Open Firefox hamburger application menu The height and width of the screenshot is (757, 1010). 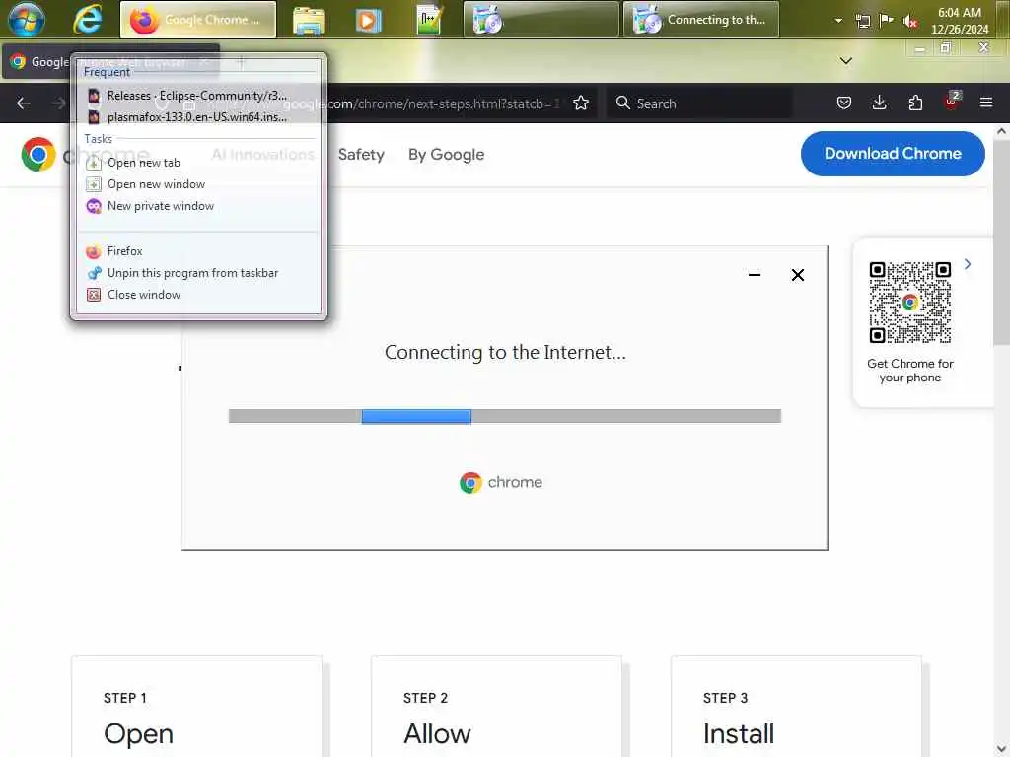click(x=985, y=103)
